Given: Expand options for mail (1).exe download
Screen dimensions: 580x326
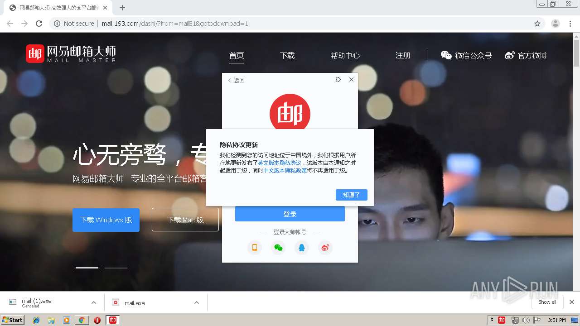Looking at the screenshot, I should pos(94,302).
